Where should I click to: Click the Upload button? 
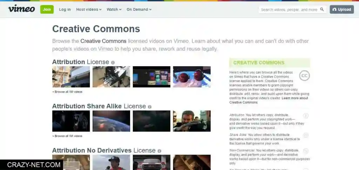(x=341, y=9)
